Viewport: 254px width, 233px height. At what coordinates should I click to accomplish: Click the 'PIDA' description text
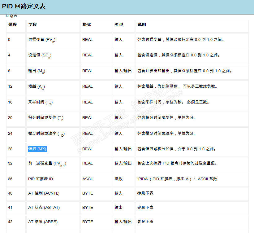pyautogui.click(x=177, y=179)
